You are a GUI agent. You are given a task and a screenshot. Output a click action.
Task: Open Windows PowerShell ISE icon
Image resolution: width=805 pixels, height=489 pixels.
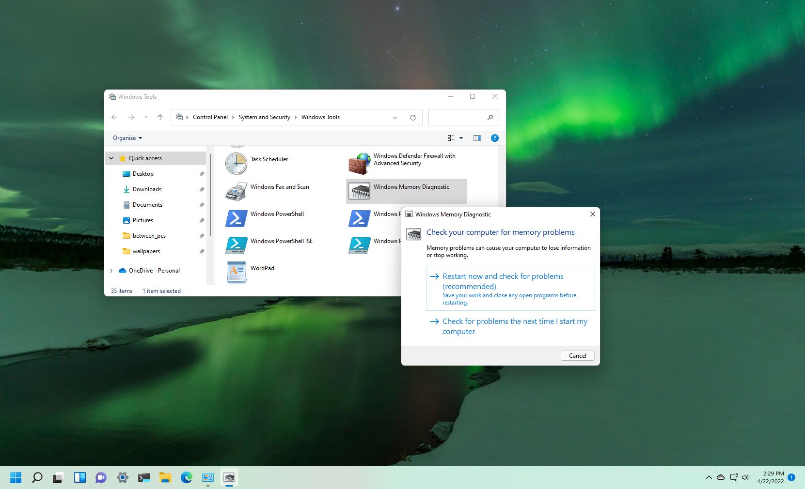(236, 245)
